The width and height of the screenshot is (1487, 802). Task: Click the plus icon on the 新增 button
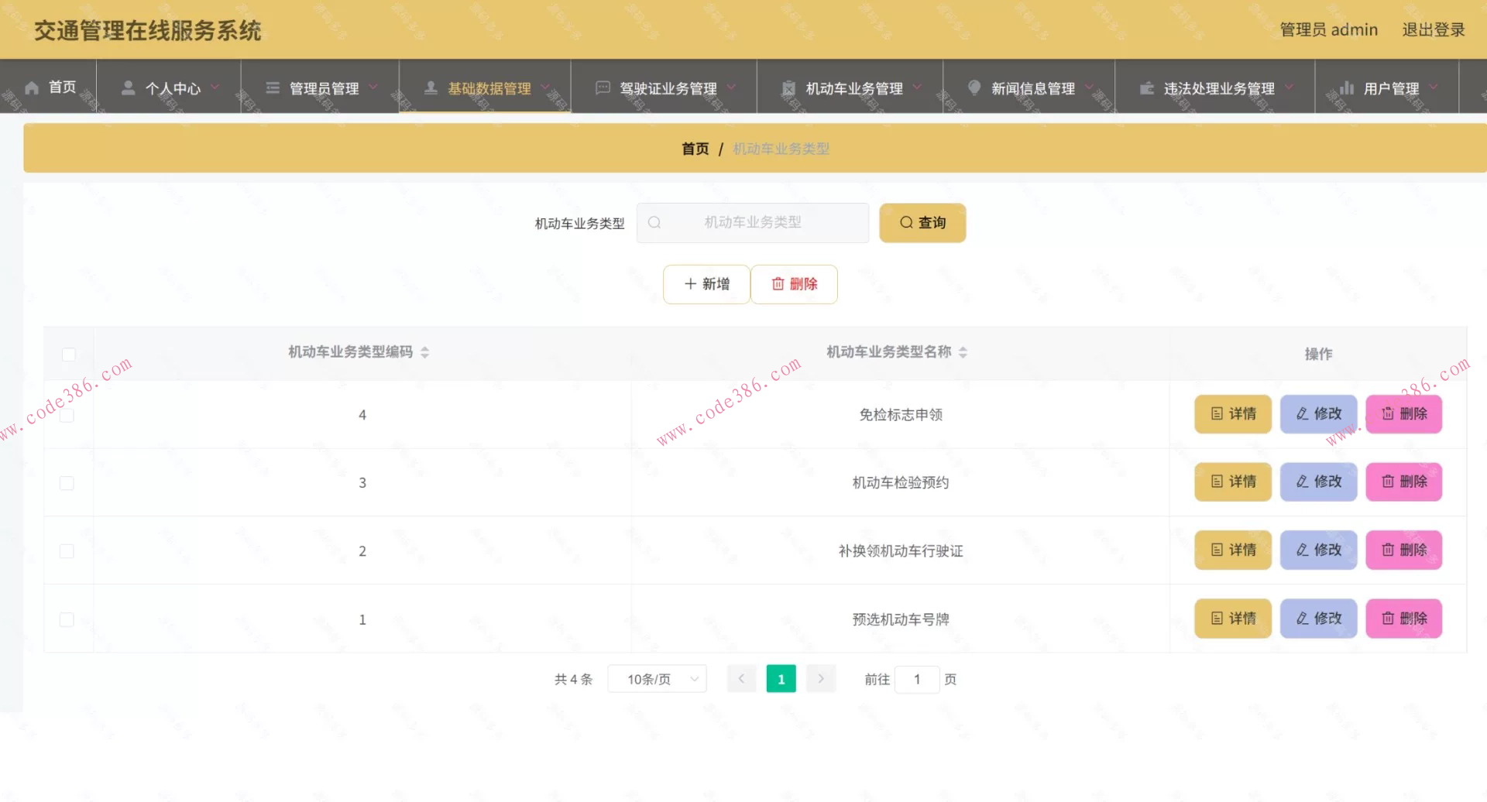[x=691, y=284]
